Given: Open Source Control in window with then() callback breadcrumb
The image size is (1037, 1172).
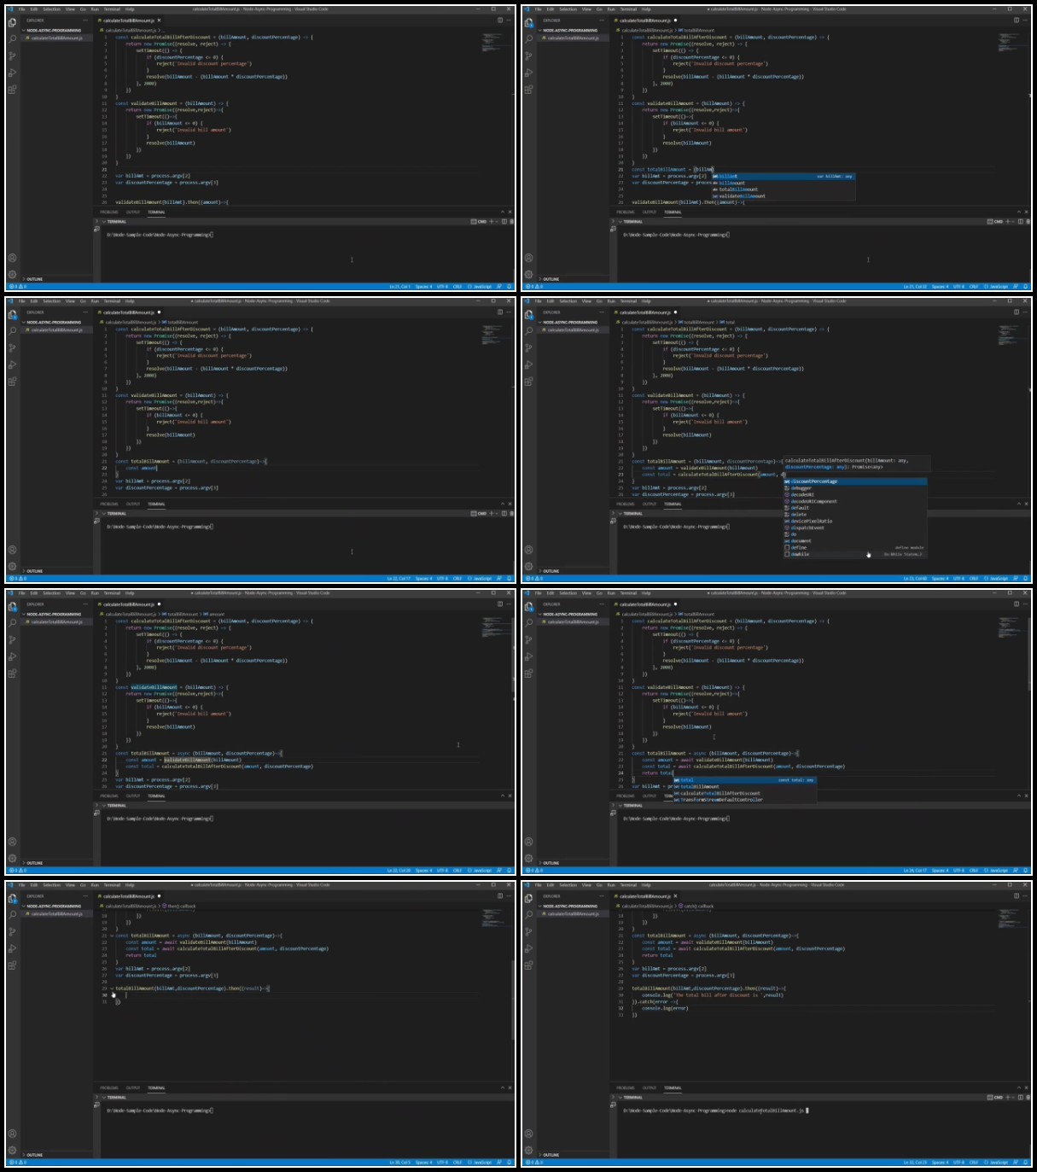Looking at the screenshot, I should click(x=13, y=932).
